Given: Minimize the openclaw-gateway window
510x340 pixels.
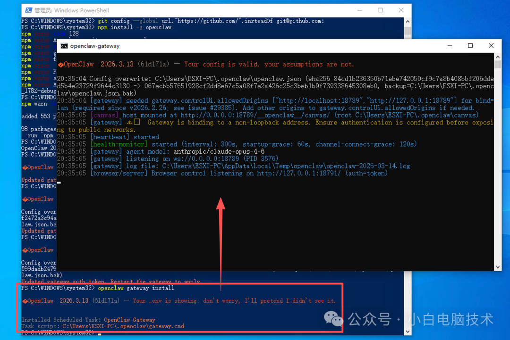Looking at the screenshot, I should 450,46.
